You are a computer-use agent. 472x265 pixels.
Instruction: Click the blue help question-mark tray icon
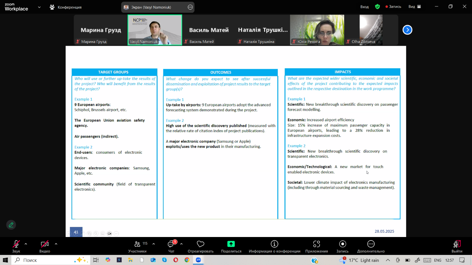coord(315,260)
